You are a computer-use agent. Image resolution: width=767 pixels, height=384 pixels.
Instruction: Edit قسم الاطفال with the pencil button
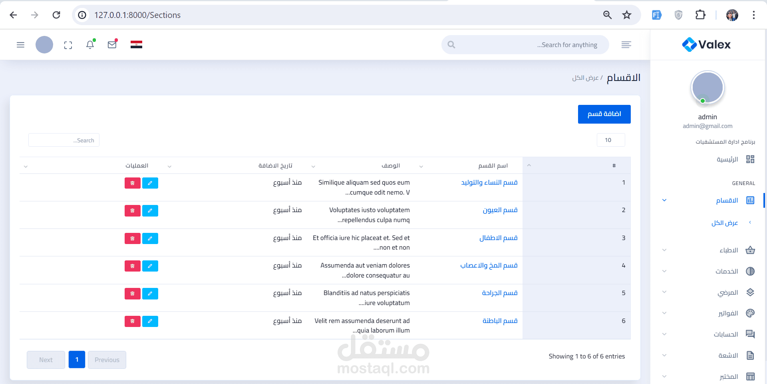pos(150,238)
